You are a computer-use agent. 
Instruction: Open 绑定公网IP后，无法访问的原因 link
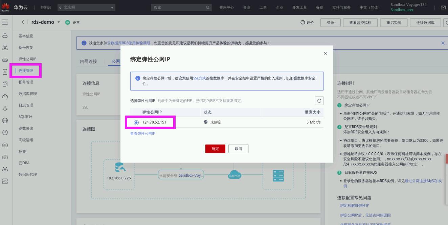(365, 215)
